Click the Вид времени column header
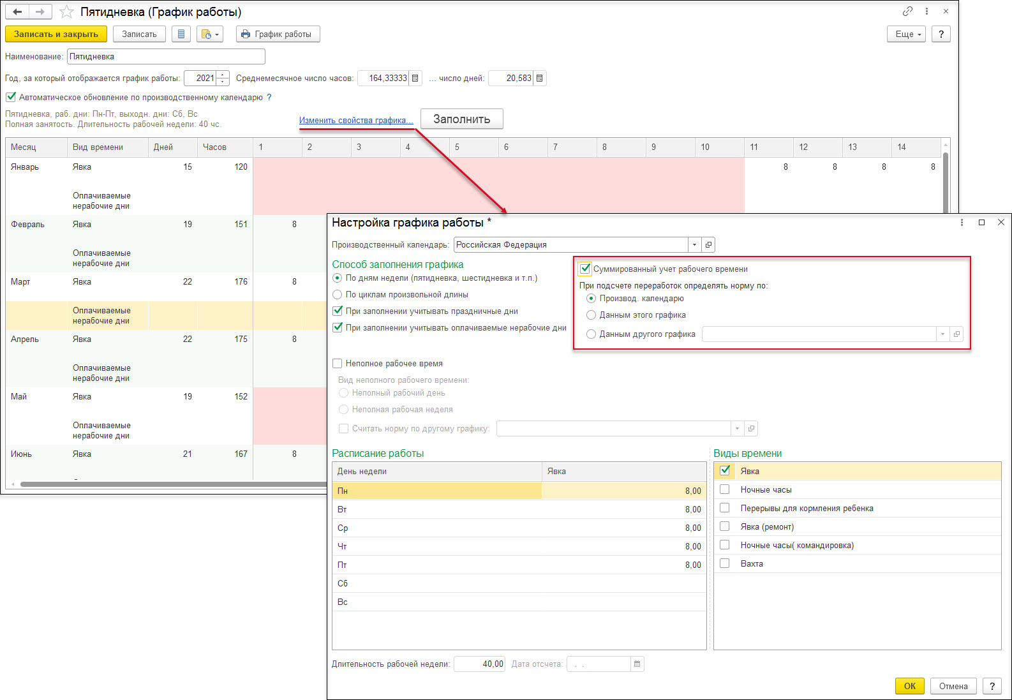Screen dimensions: 1012x700 tap(107, 147)
